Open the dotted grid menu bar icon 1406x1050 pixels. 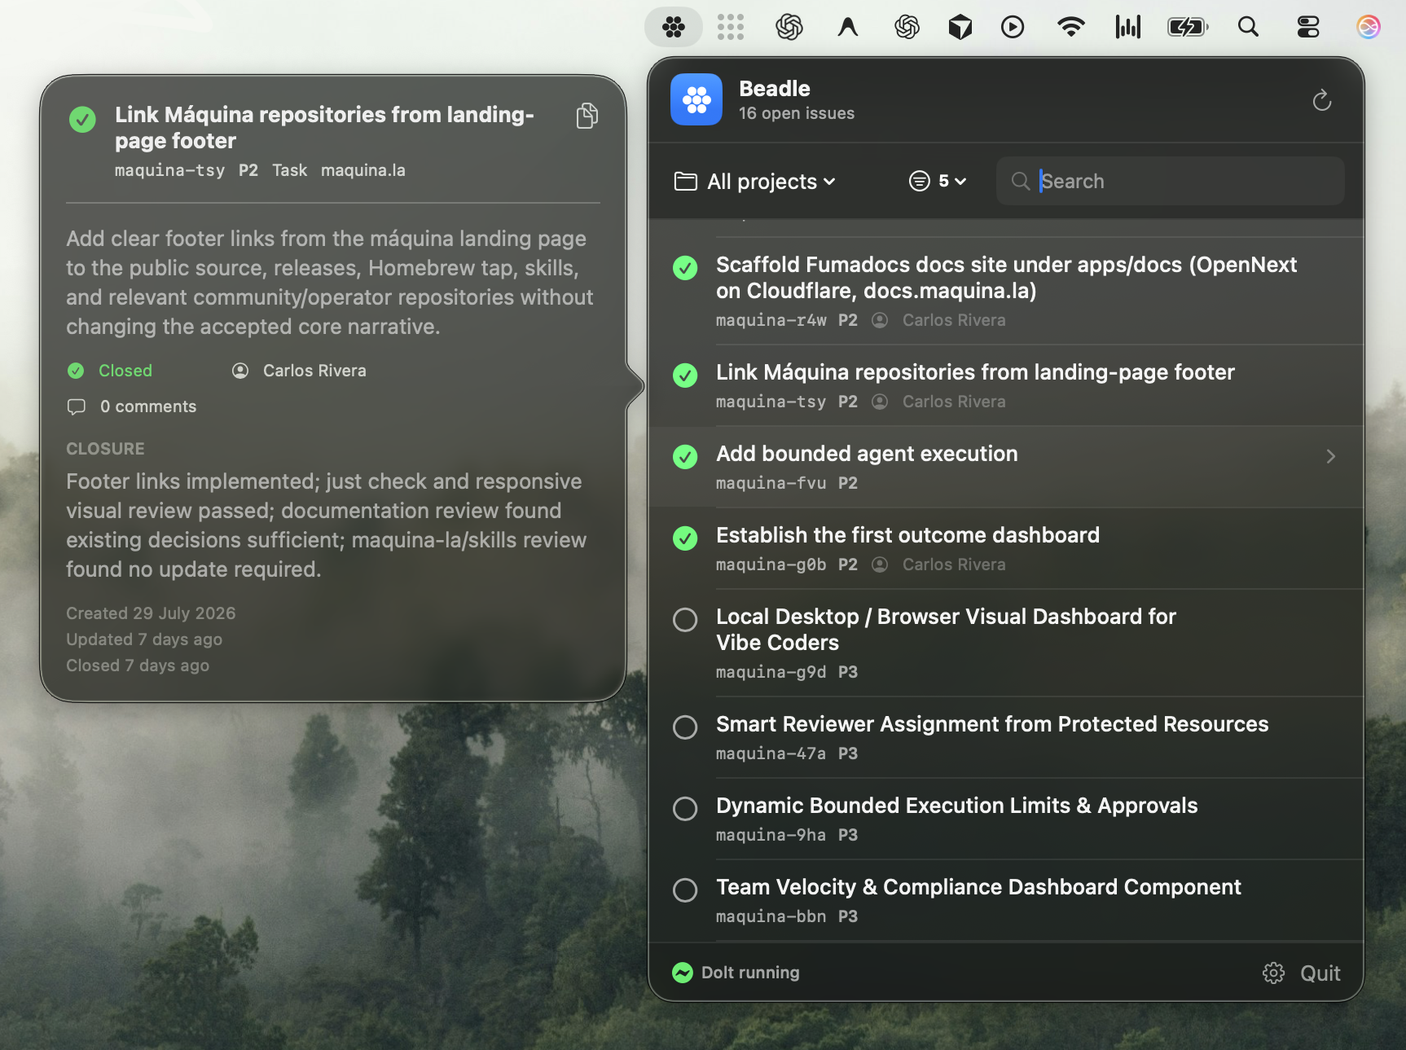[x=731, y=27]
